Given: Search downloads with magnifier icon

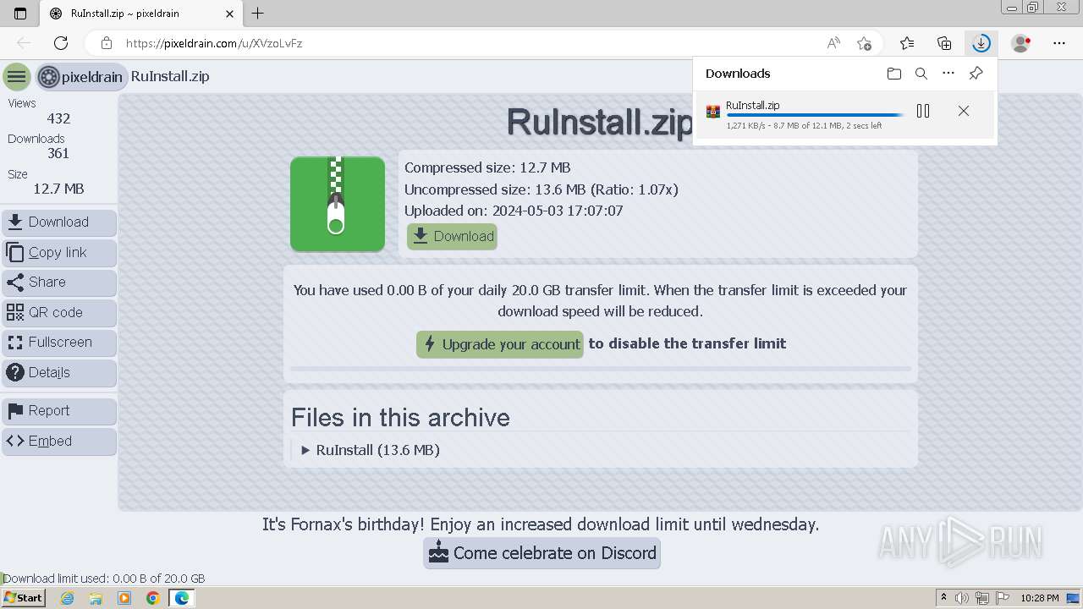Looking at the screenshot, I should pyautogui.click(x=921, y=74).
